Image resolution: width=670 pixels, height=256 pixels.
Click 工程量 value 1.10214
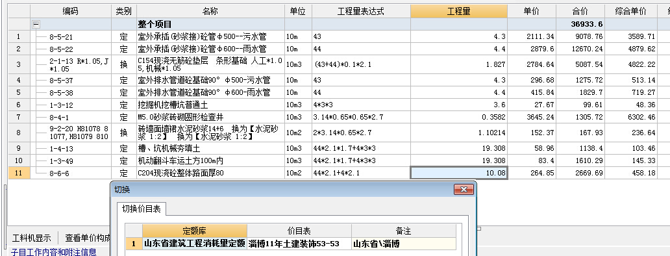(492, 133)
